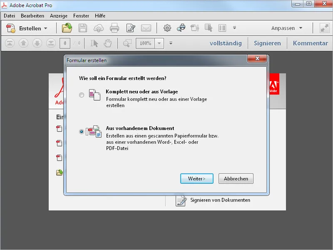
Task: Open the Hilfe menu
Action: click(x=100, y=16)
